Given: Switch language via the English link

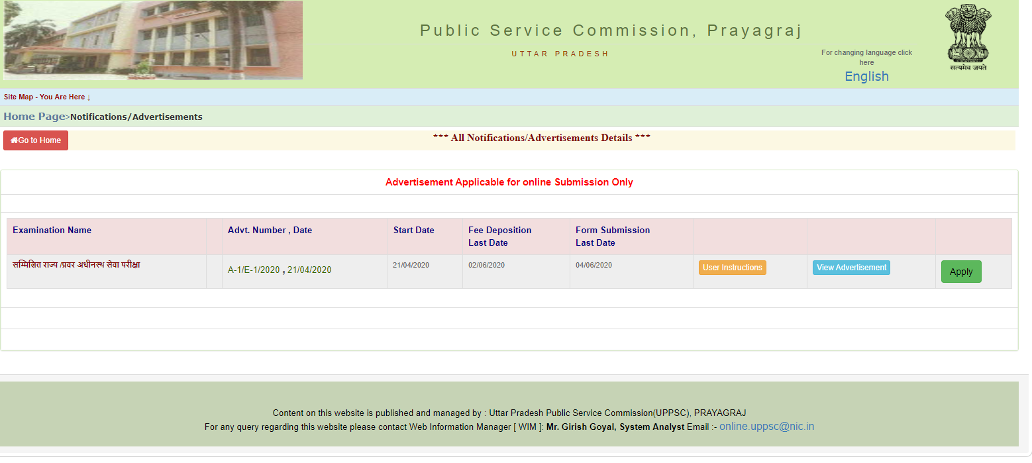Looking at the screenshot, I should [x=866, y=76].
